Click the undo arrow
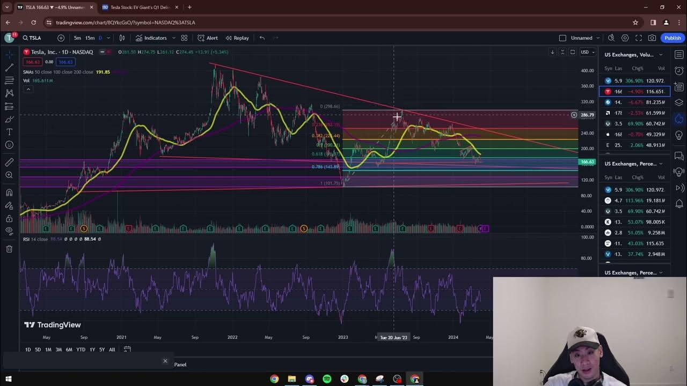Viewport: 687px width, 386px height. pyautogui.click(x=262, y=38)
